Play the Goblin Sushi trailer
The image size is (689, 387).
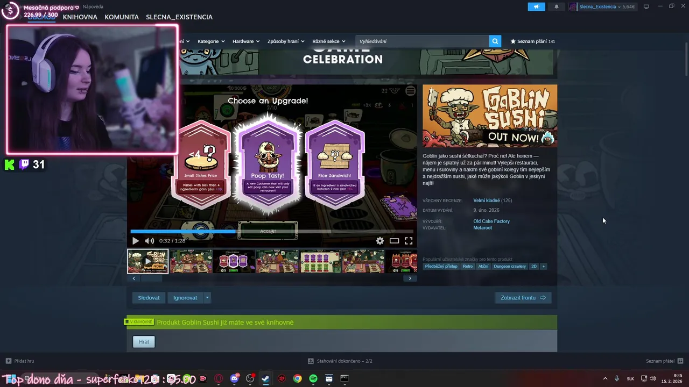(x=135, y=241)
